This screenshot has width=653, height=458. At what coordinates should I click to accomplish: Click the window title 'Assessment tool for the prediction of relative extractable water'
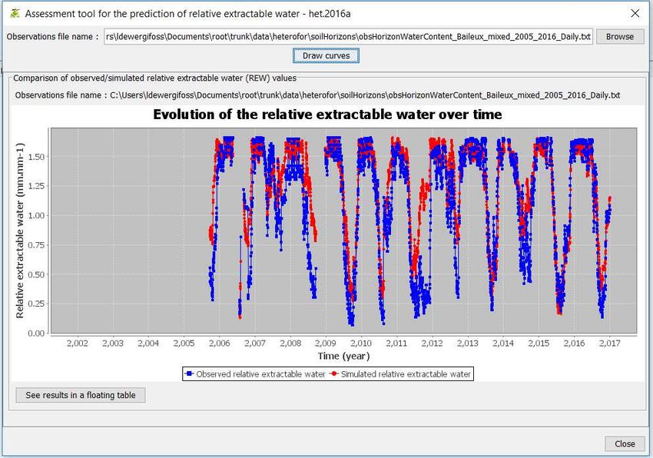pos(162,14)
